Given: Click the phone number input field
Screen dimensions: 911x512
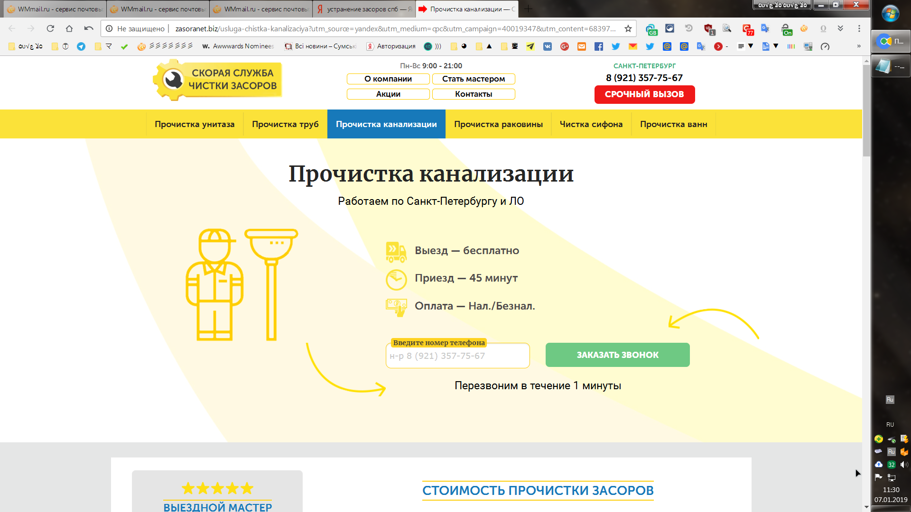Looking at the screenshot, I should click(x=457, y=356).
